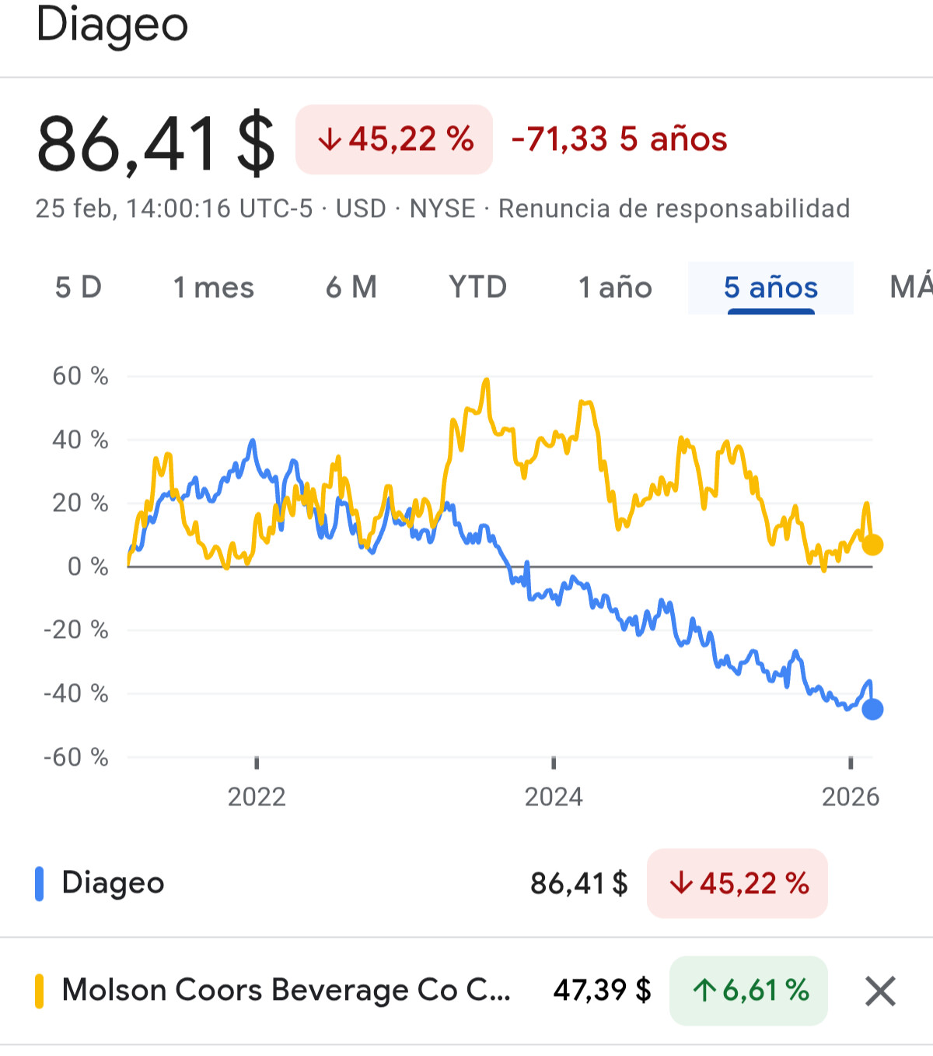Viewport: 933px width, 1056px height.
Task: Select the 6 M time range tab
Action: pyautogui.click(x=351, y=288)
